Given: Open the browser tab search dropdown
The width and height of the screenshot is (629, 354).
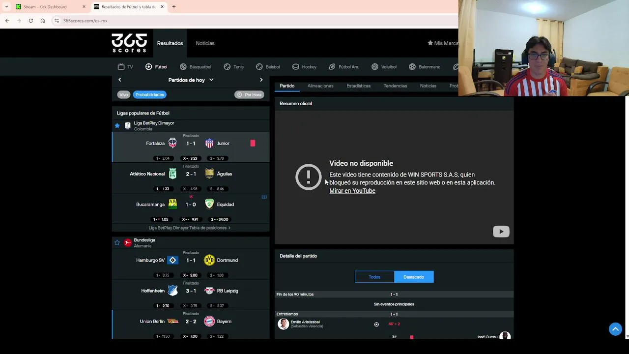Looking at the screenshot, I should click(6, 7).
